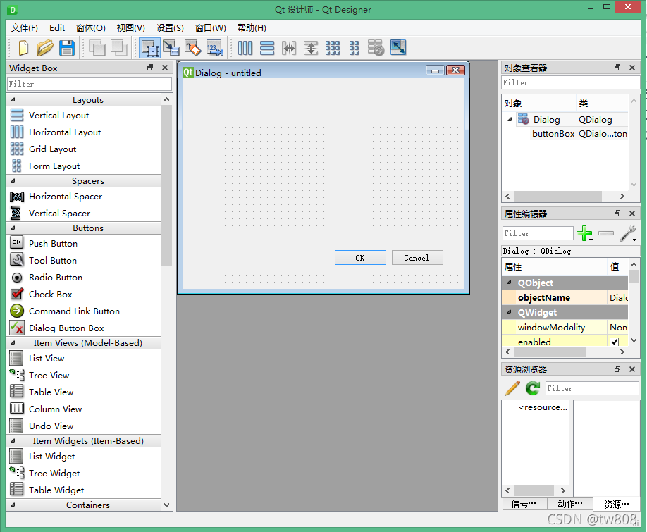
Task: Select the objectName property row
Action: point(565,297)
